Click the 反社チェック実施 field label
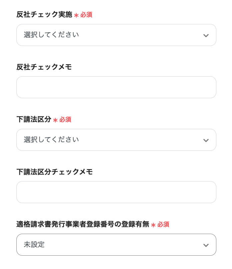This screenshot has width=232, height=269. coord(44,15)
